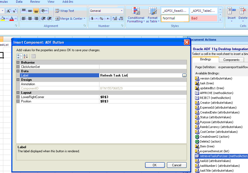Close the Insert Component dialog
This screenshot has height=173, width=248.
tap(187, 42)
